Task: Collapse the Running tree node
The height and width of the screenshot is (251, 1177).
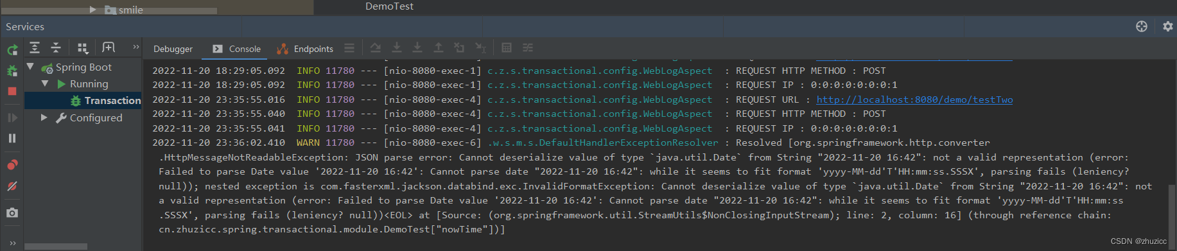Action: click(44, 83)
